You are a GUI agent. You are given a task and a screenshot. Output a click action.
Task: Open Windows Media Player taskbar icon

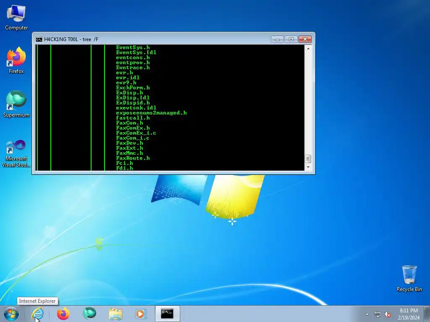[x=142, y=314]
